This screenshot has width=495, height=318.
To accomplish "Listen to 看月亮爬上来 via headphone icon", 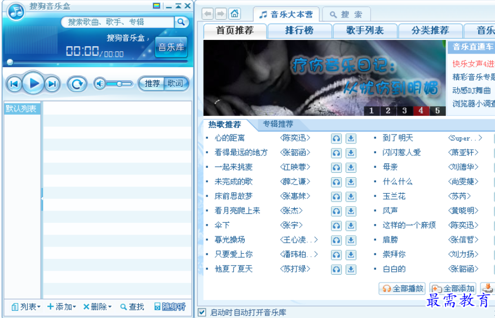I will [337, 212].
